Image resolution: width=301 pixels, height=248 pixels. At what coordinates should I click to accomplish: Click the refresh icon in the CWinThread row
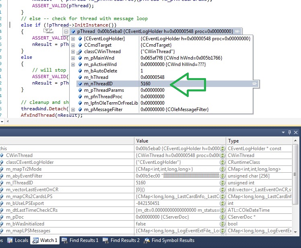222,155
